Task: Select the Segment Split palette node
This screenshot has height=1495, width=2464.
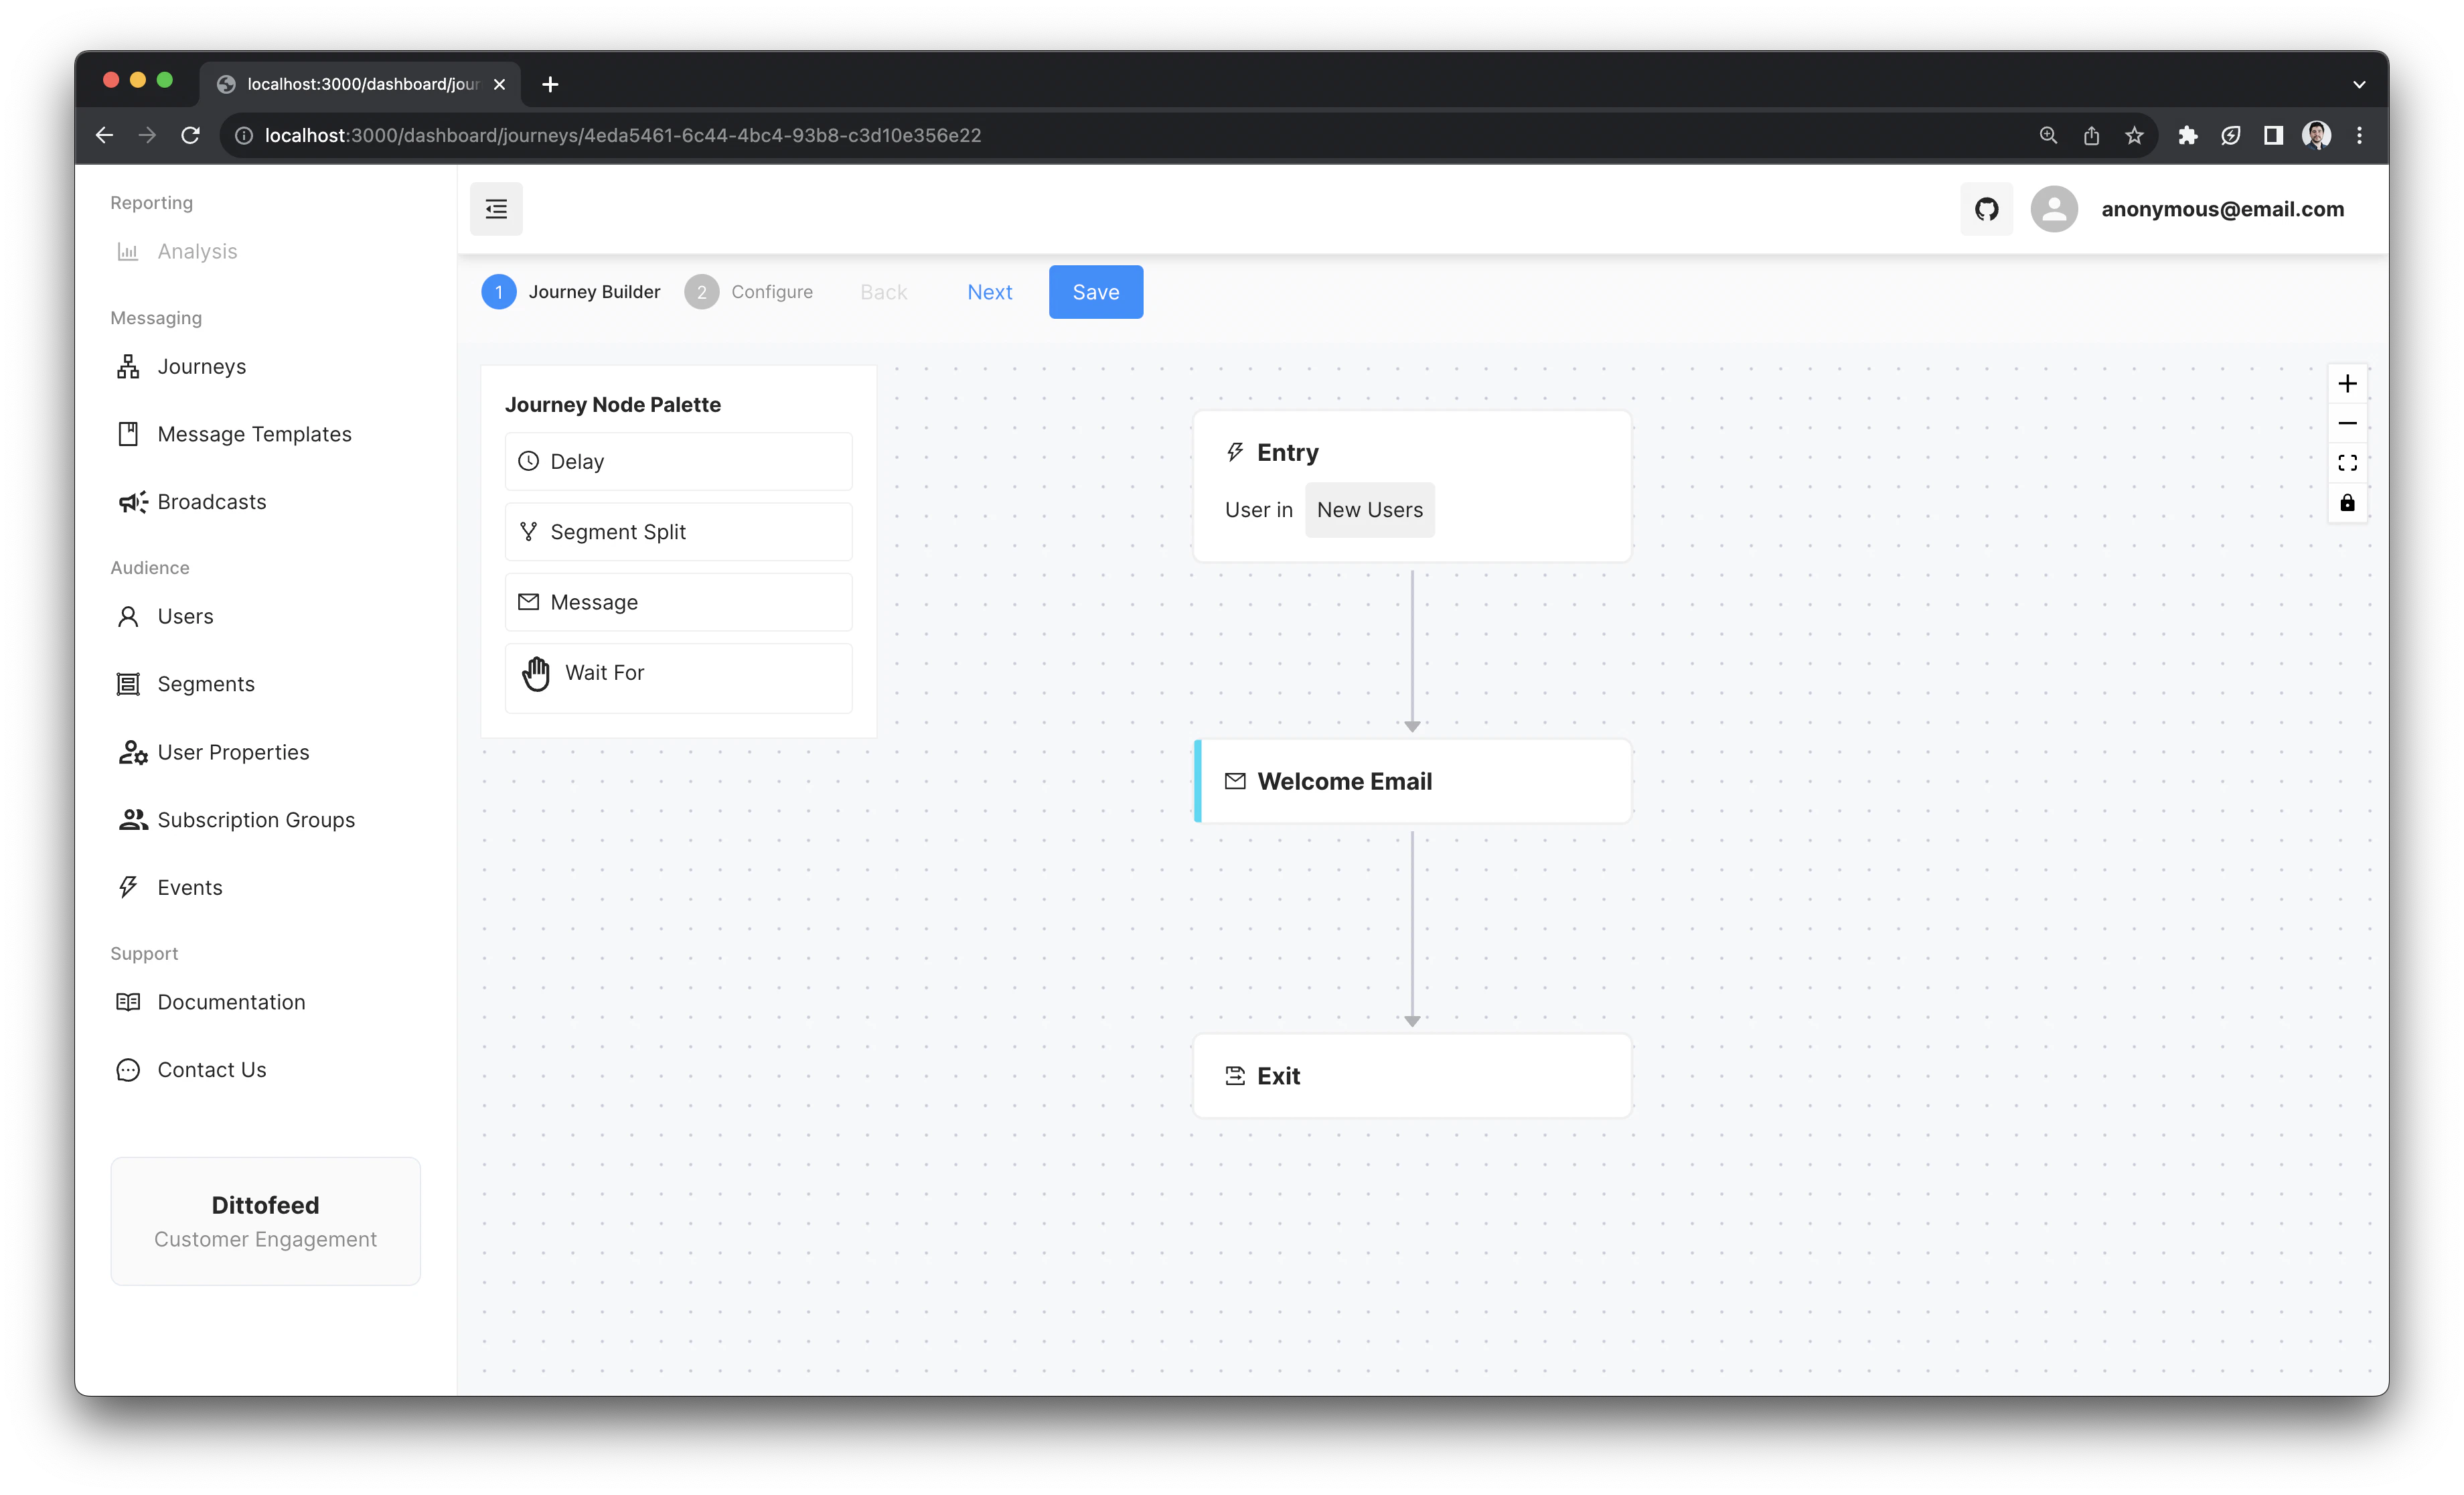Action: (678, 532)
